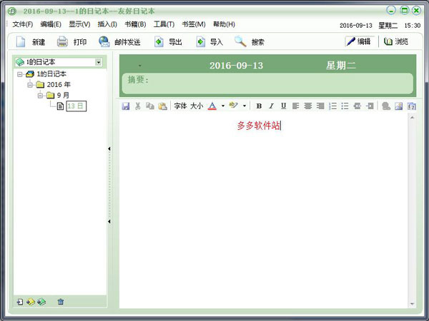Viewport: 429px width, 321px height.
Task: Collapse the 9 月 folder node
Action: point(41,96)
